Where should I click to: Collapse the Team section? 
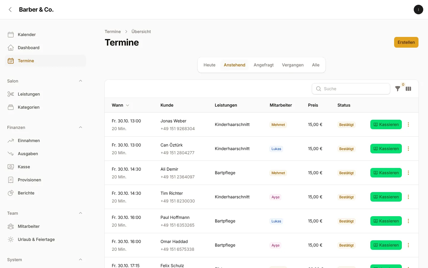point(81,213)
